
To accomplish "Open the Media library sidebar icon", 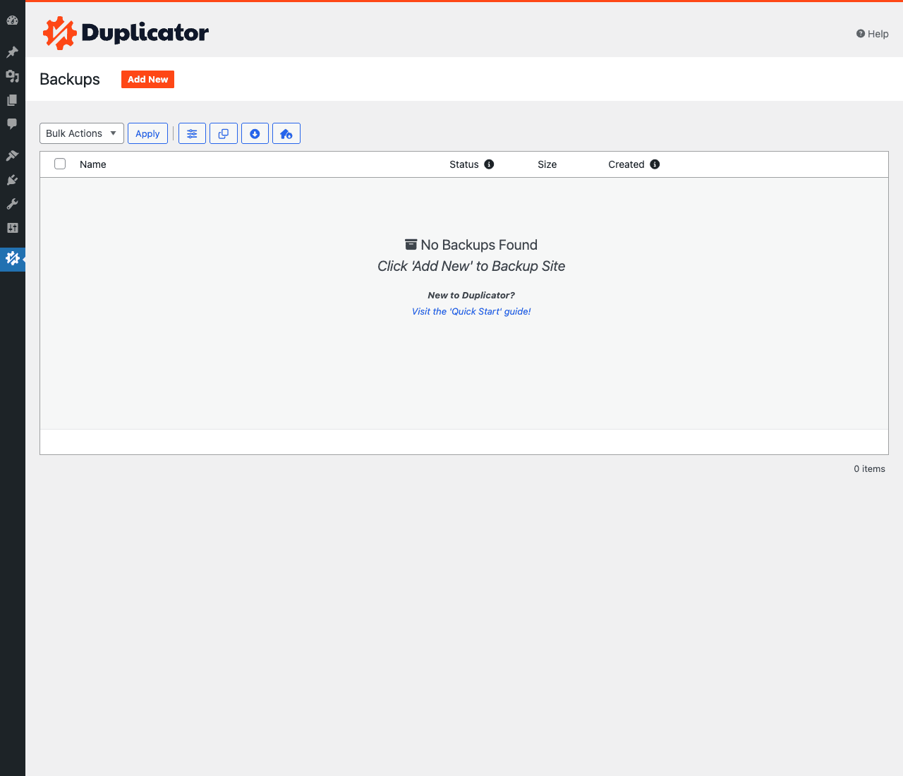I will click(12, 76).
